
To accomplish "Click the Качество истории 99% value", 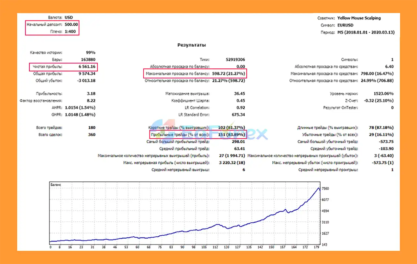I will click(x=90, y=52).
